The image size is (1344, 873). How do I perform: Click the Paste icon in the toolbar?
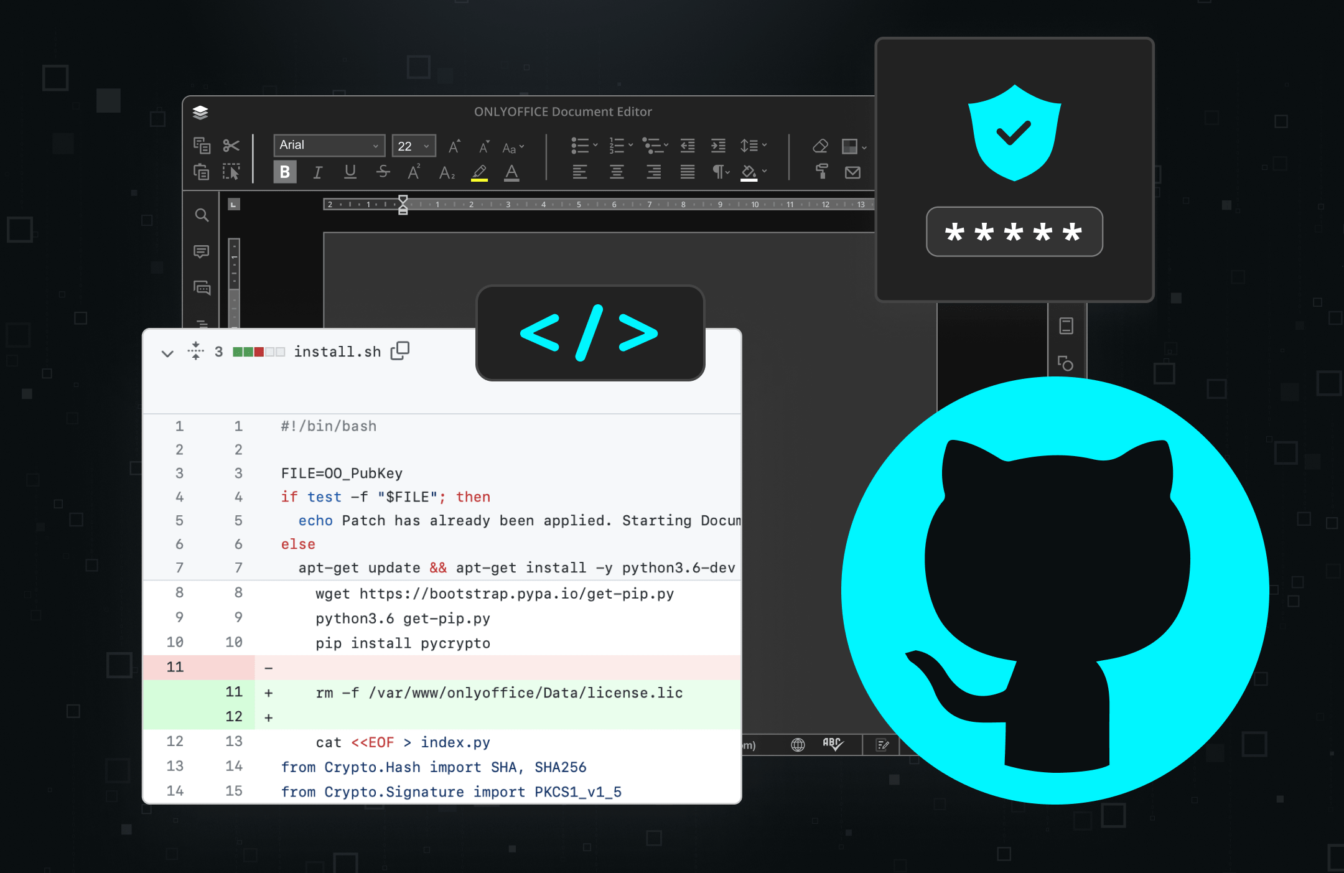click(x=202, y=172)
